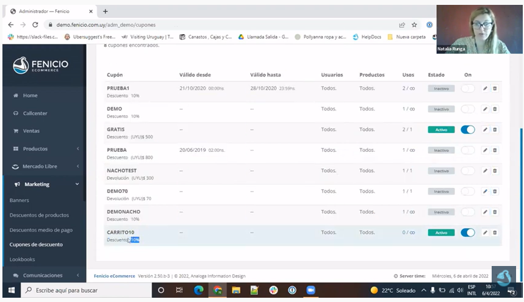524x302 pixels.
Task: Go to Callcenter in the sidebar
Action: point(34,113)
